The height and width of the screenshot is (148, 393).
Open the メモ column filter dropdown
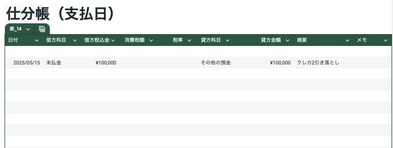pyautogui.click(x=385, y=41)
